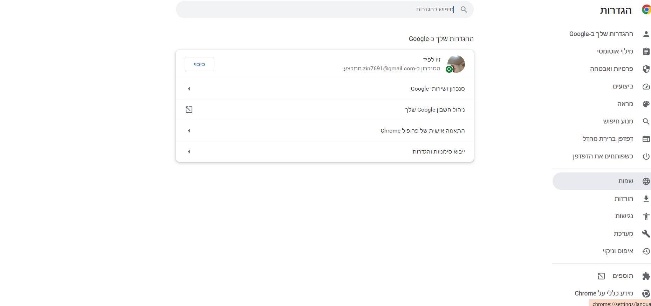Open Manage your Google Account external link
651x306 pixels.
pos(189,110)
